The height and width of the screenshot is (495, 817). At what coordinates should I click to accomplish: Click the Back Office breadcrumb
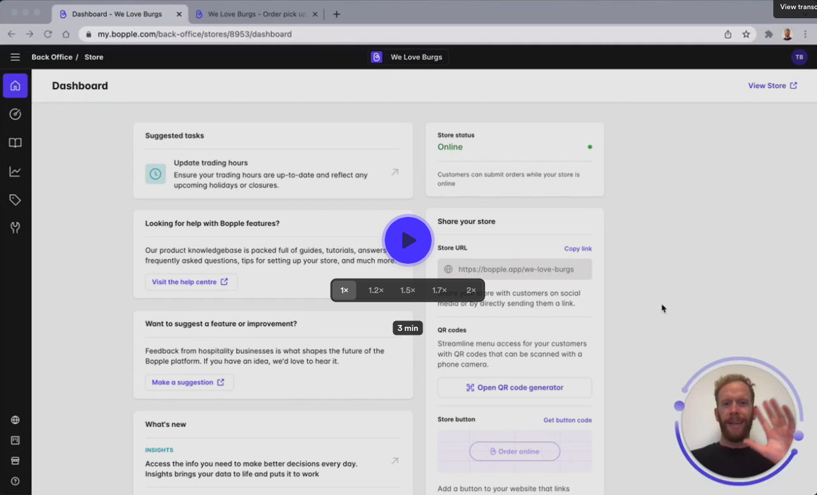click(52, 57)
